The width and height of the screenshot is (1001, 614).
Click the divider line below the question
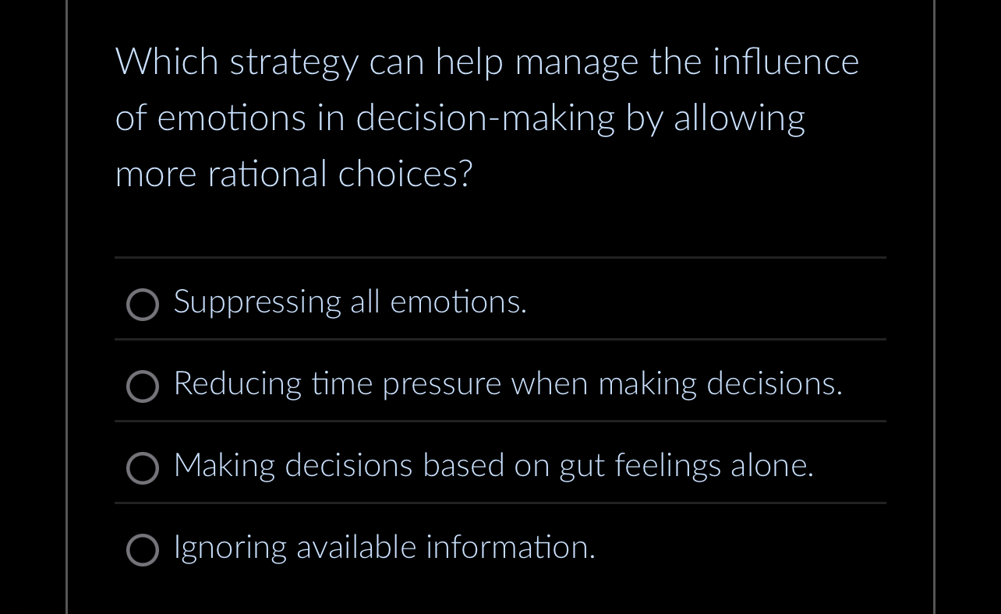(x=500, y=259)
